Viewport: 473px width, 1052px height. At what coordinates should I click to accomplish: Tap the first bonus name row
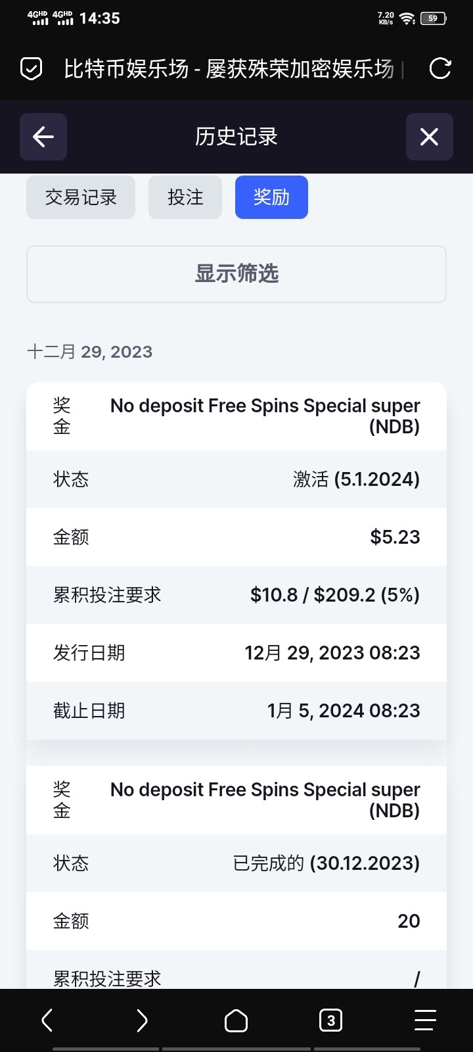[236, 416]
